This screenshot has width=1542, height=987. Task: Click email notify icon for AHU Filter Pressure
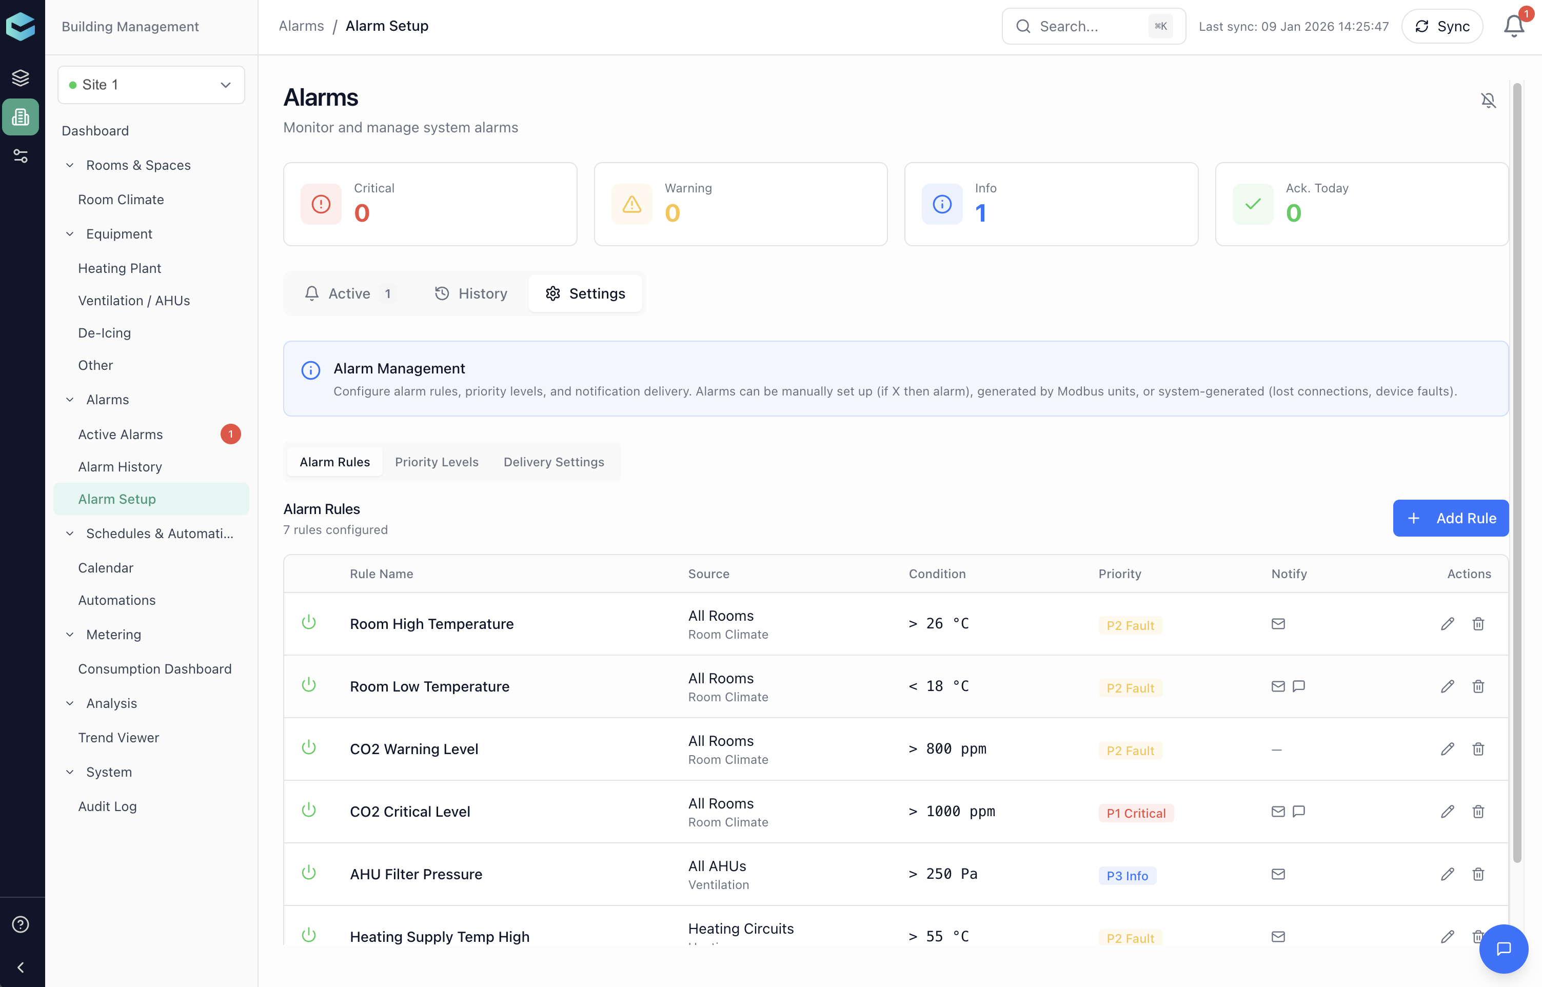click(1278, 874)
